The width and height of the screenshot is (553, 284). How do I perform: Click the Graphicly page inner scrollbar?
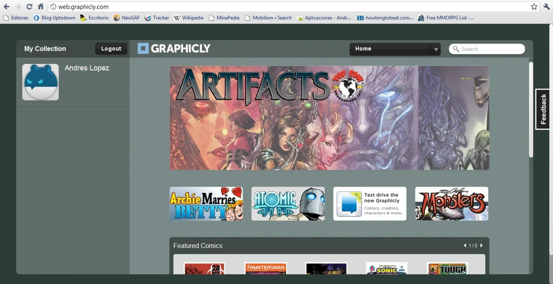point(531,110)
